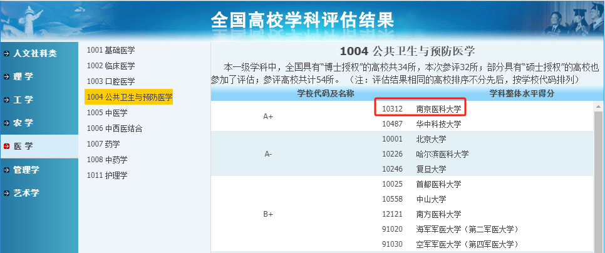Click the A- grade cell
The width and height of the screenshot is (605, 253).
pos(268,154)
